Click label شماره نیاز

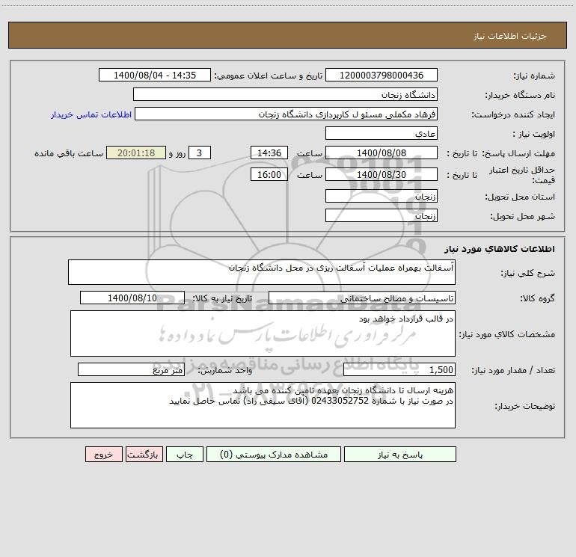coord(534,76)
